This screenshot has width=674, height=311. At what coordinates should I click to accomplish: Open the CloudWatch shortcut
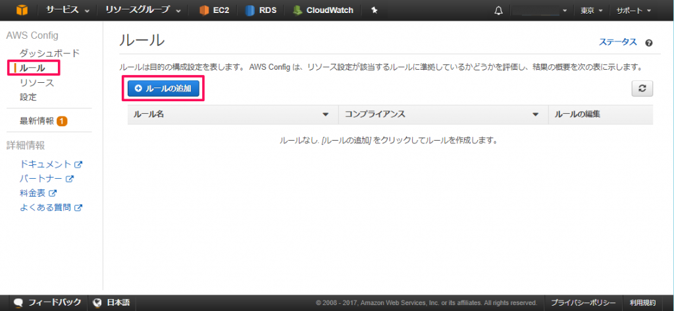tap(323, 11)
